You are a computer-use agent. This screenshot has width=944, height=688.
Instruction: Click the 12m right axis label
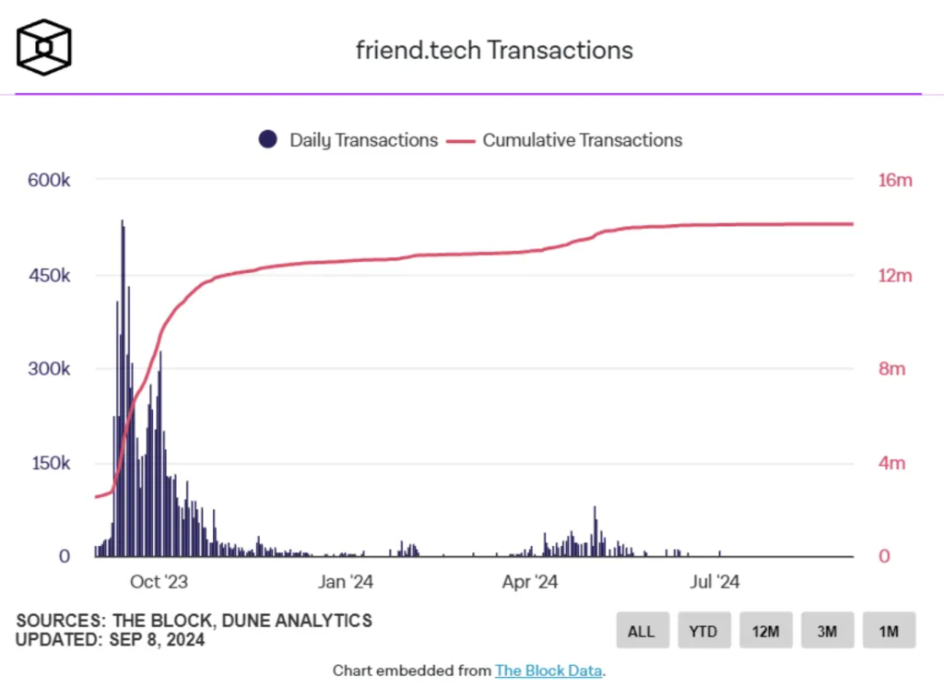click(x=895, y=276)
